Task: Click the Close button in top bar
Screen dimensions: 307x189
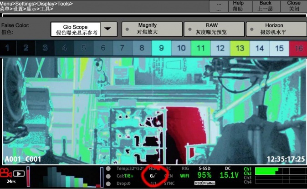Action: click(294, 6)
